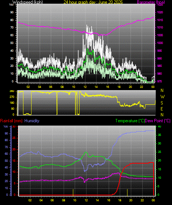Click 975 on the Barometer axis
Screen dimensions: 172x205
[159, 81]
